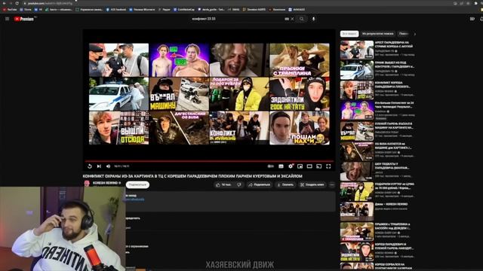Enter fullscreen in video player
Viewport: 483px width, 271px height.
(x=328, y=166)
